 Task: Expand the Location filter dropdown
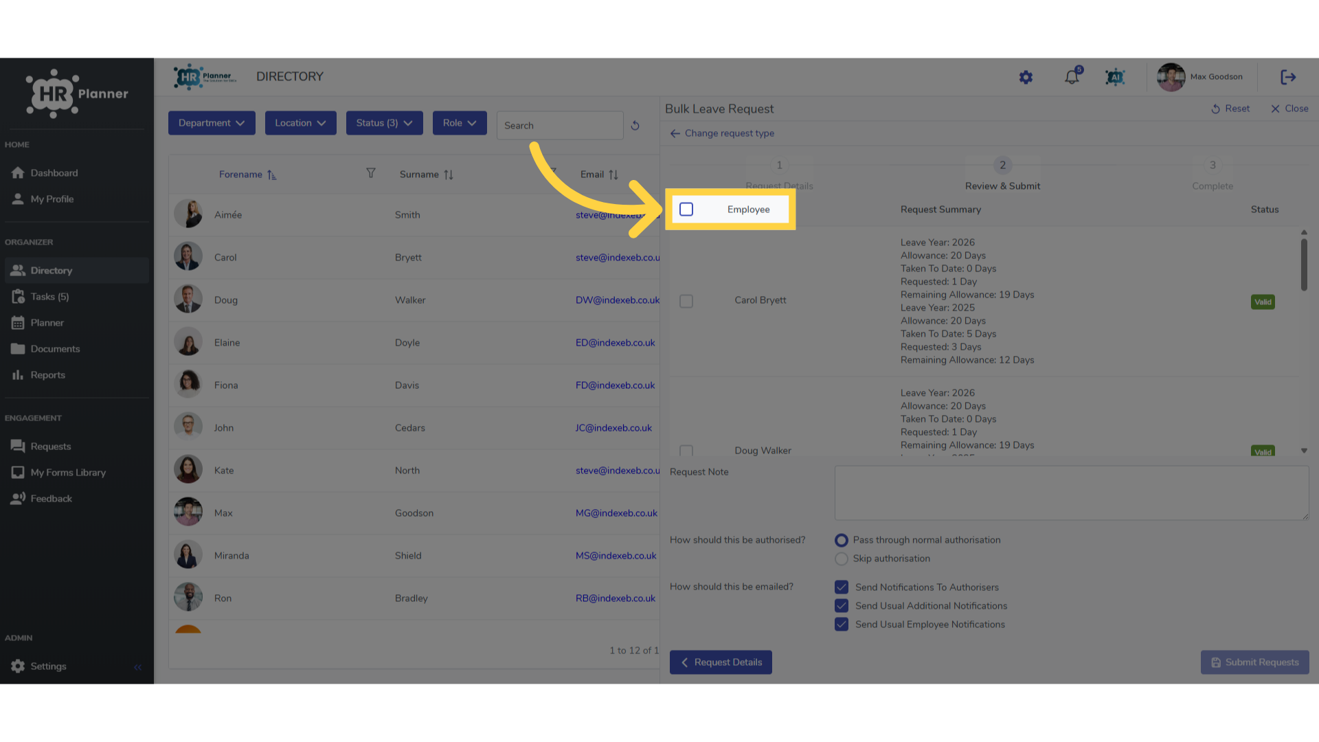point(300,123)
